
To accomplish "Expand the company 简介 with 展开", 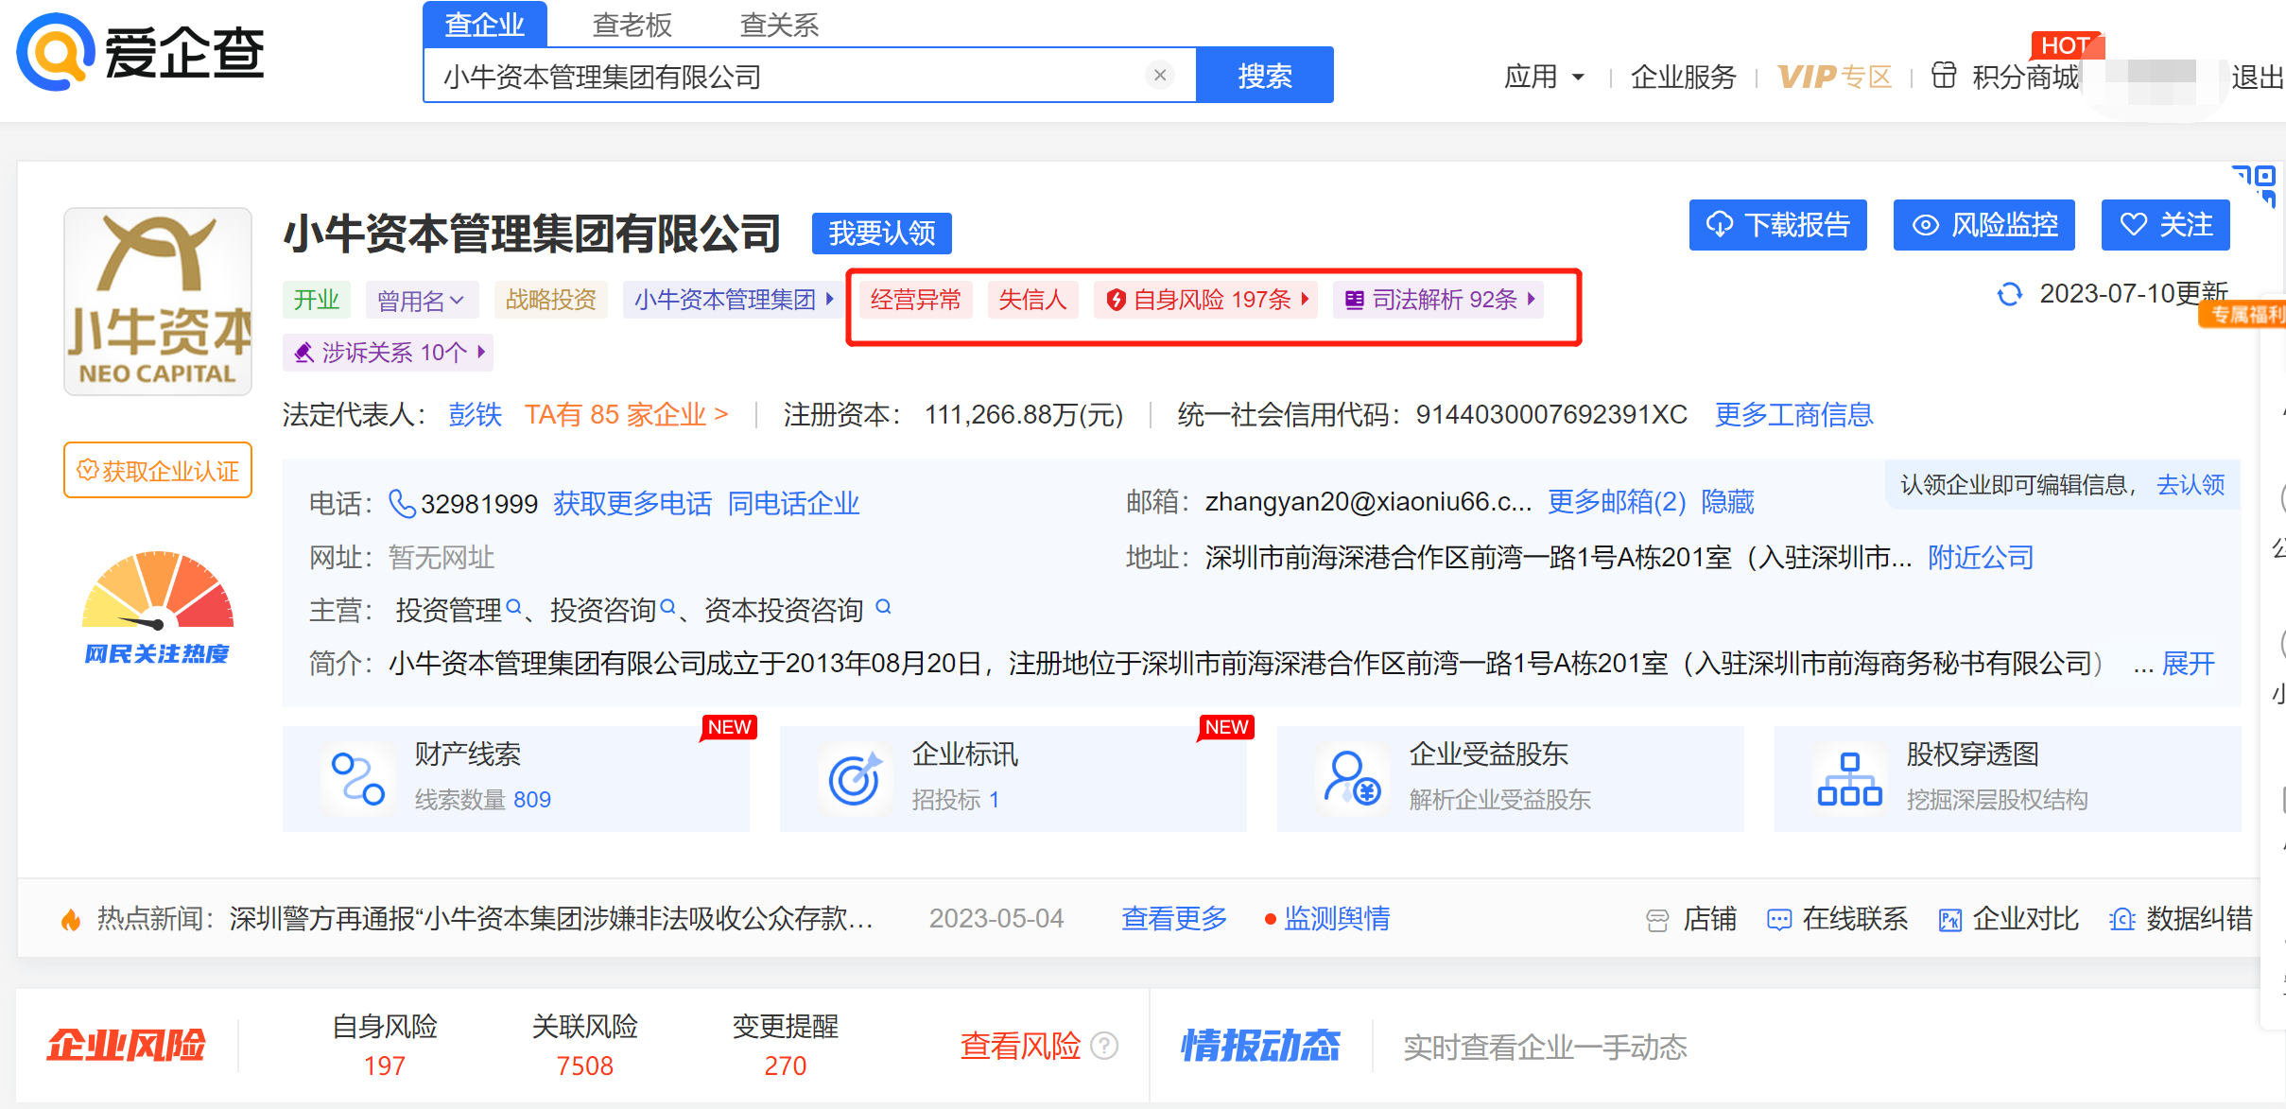I will tap(2189, 663).
